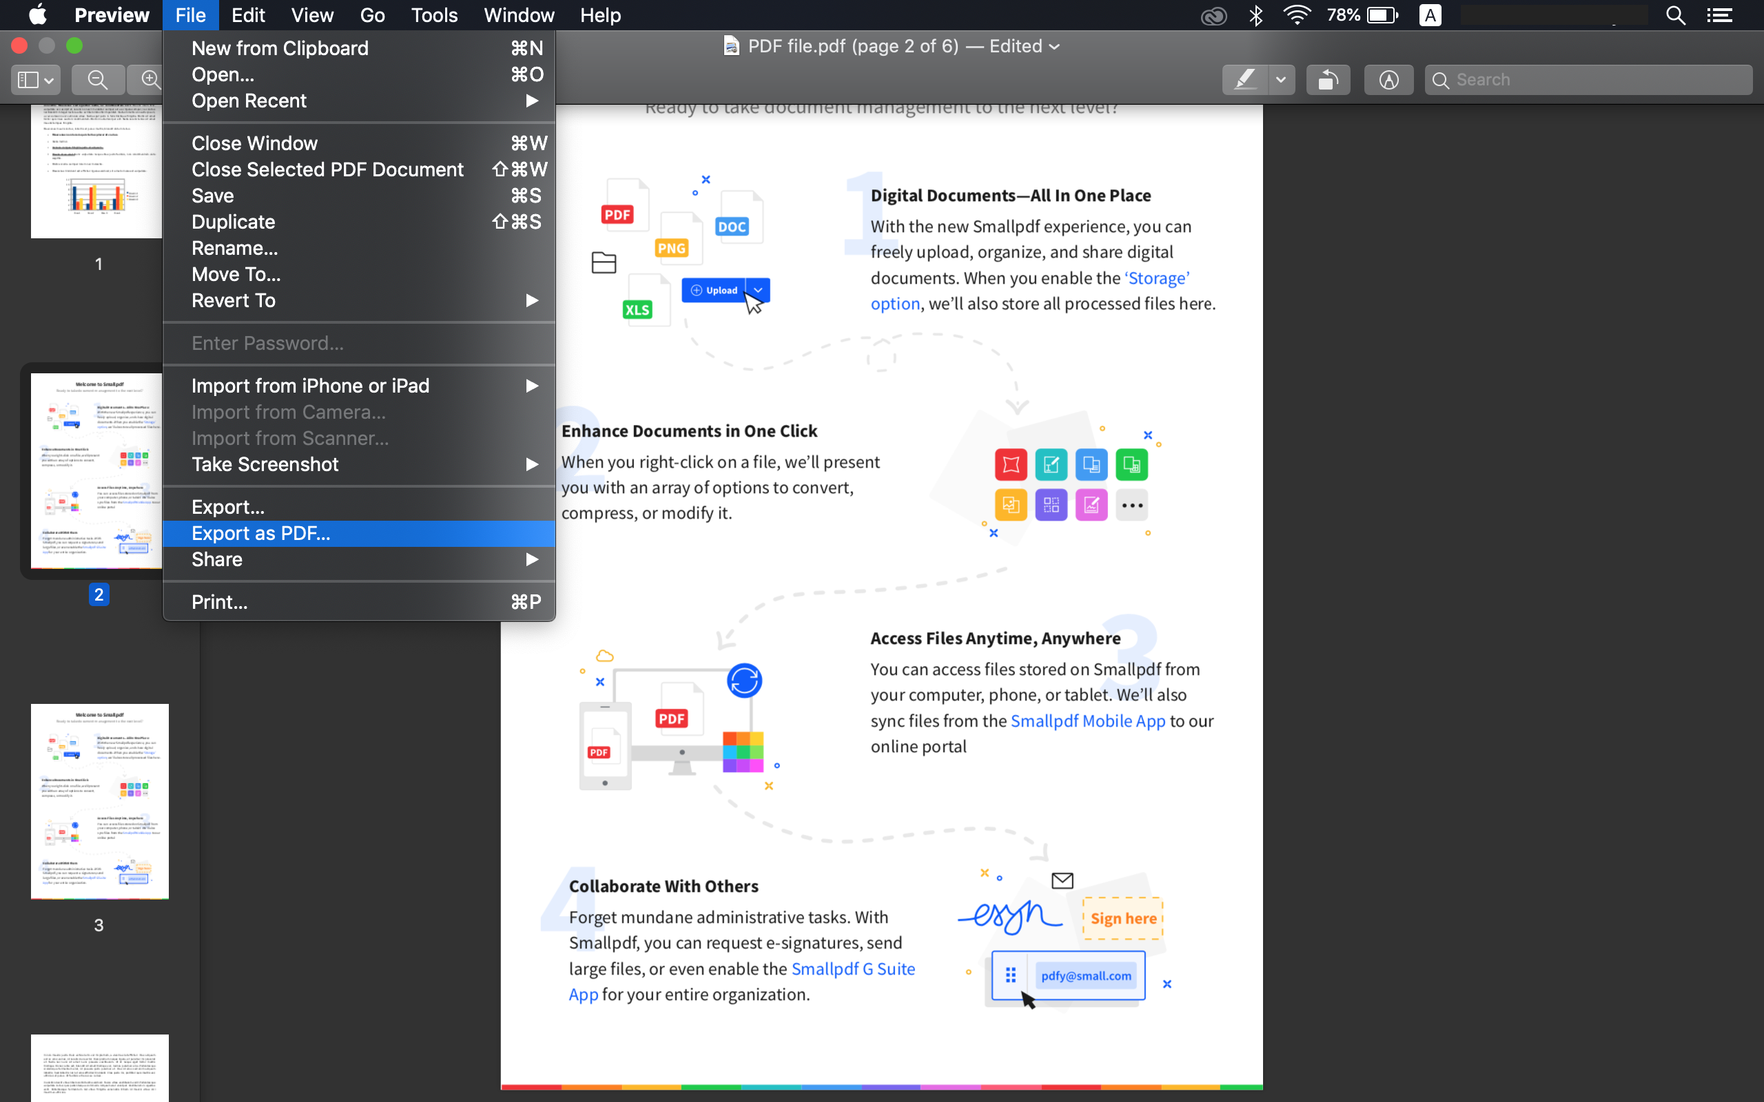Choose Print... in File menu
The width and height of the screenshot is (1764, 1102).
point(358,602)
